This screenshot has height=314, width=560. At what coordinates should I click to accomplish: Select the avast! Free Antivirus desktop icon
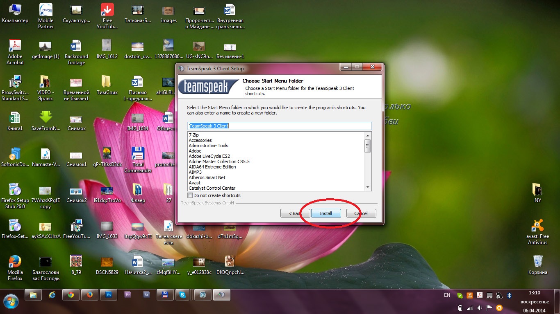537,232
